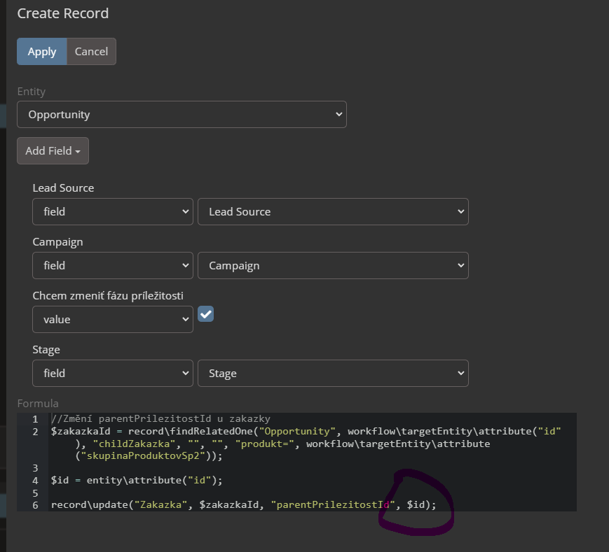Open the Lead Source value dropdown
This screenshot has width=609, height=552.
tap(333, 211)
